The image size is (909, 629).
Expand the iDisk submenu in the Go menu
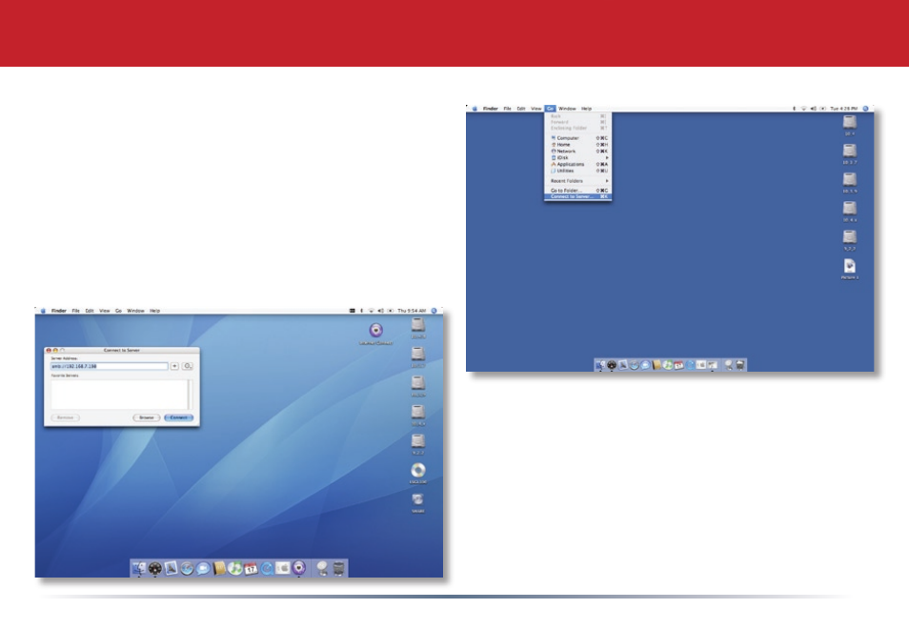coord(577,157)
